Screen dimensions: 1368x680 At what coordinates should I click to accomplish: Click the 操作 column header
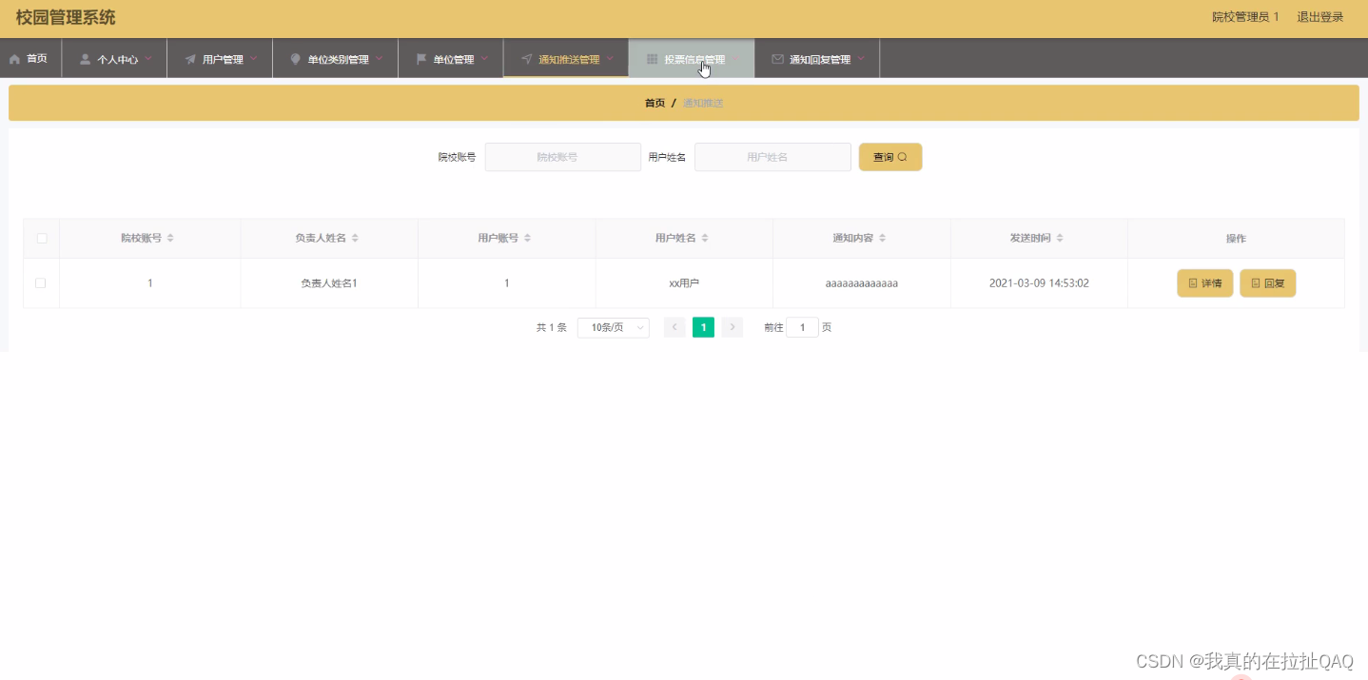click(x=1236, y=238)
